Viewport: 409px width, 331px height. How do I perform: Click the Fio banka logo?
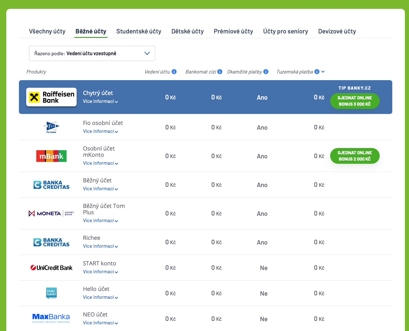51,127
